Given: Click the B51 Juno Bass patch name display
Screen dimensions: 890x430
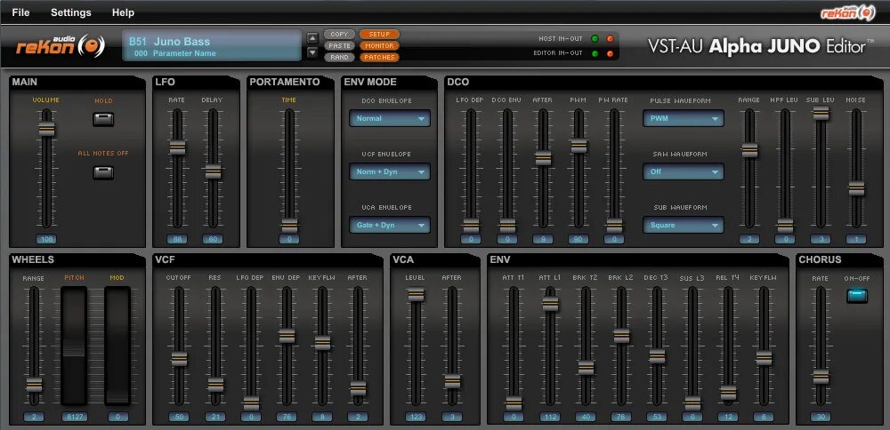Looking at the screenshot, I should coord(212,46).
